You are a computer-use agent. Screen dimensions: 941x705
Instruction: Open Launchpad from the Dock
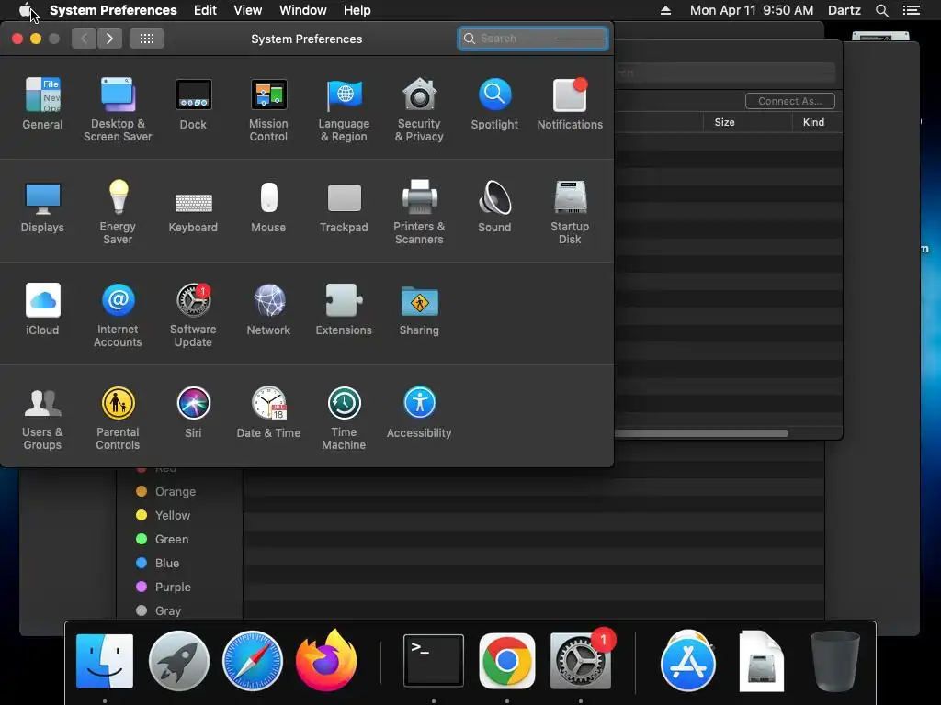tap(179, 661)
